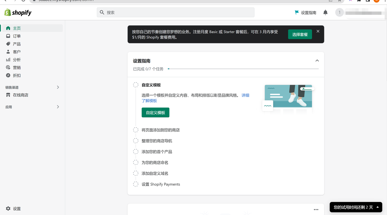The image size is (387, 215).
Task: Go to 主页 in sidebar
Action: pyautogui.click(x=17, y=28)
